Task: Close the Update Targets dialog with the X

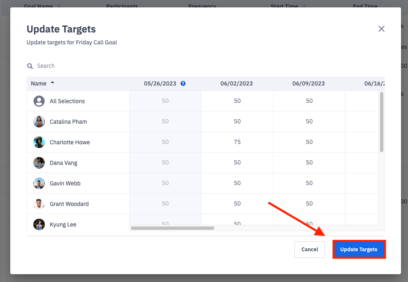Action: coord(381,29)
